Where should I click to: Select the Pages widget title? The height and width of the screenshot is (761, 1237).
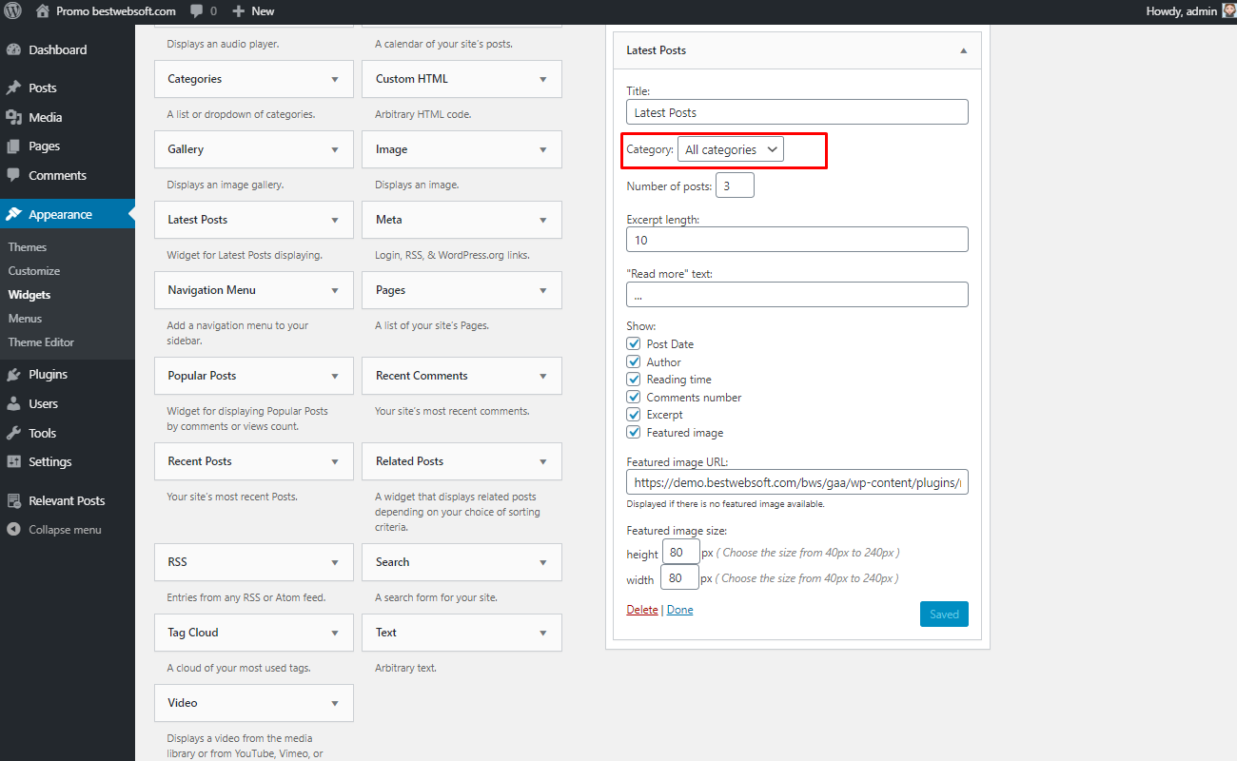click(x=390, y=290)
